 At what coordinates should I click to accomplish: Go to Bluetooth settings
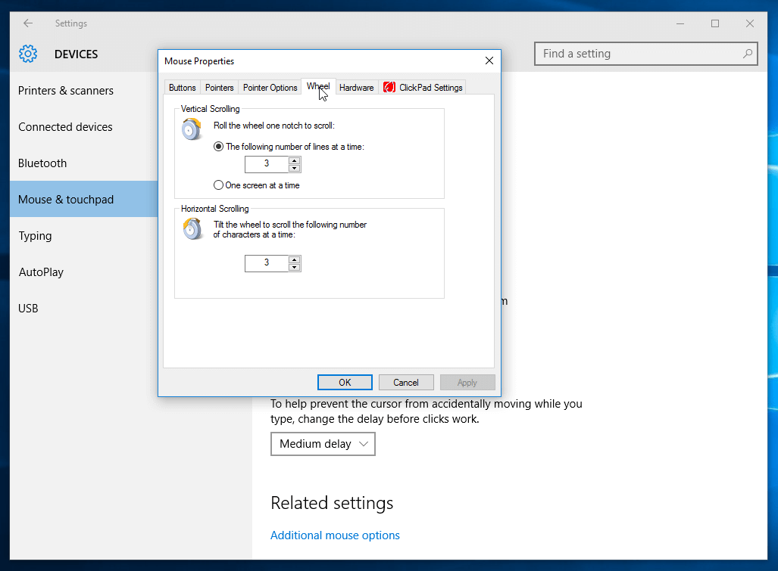pos(84,163)
